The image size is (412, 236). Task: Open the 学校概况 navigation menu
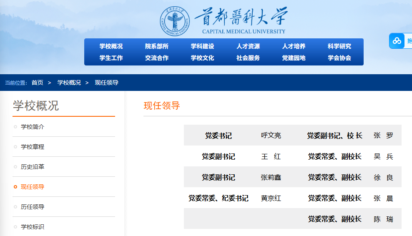(x=111, y=46)
